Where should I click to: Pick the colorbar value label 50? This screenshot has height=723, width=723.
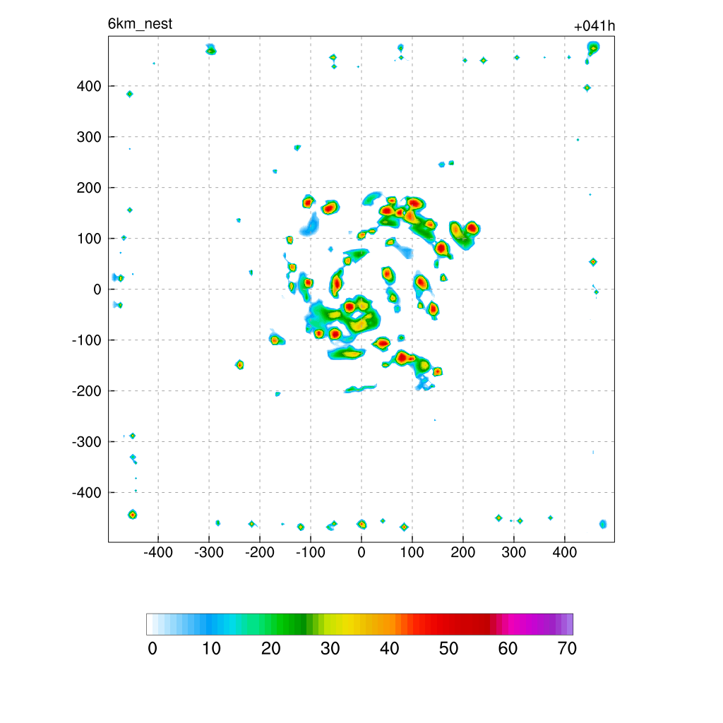(448, 648)
